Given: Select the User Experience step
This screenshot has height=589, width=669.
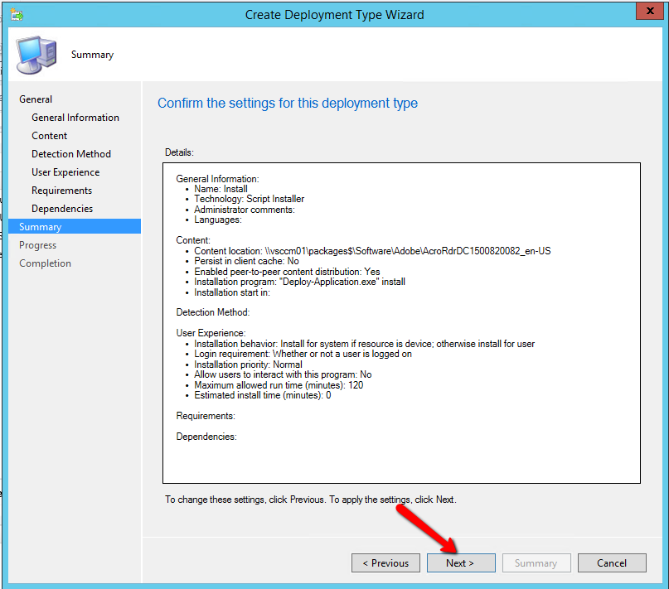Looking at the screenshot, I should [x=65, y=172].
